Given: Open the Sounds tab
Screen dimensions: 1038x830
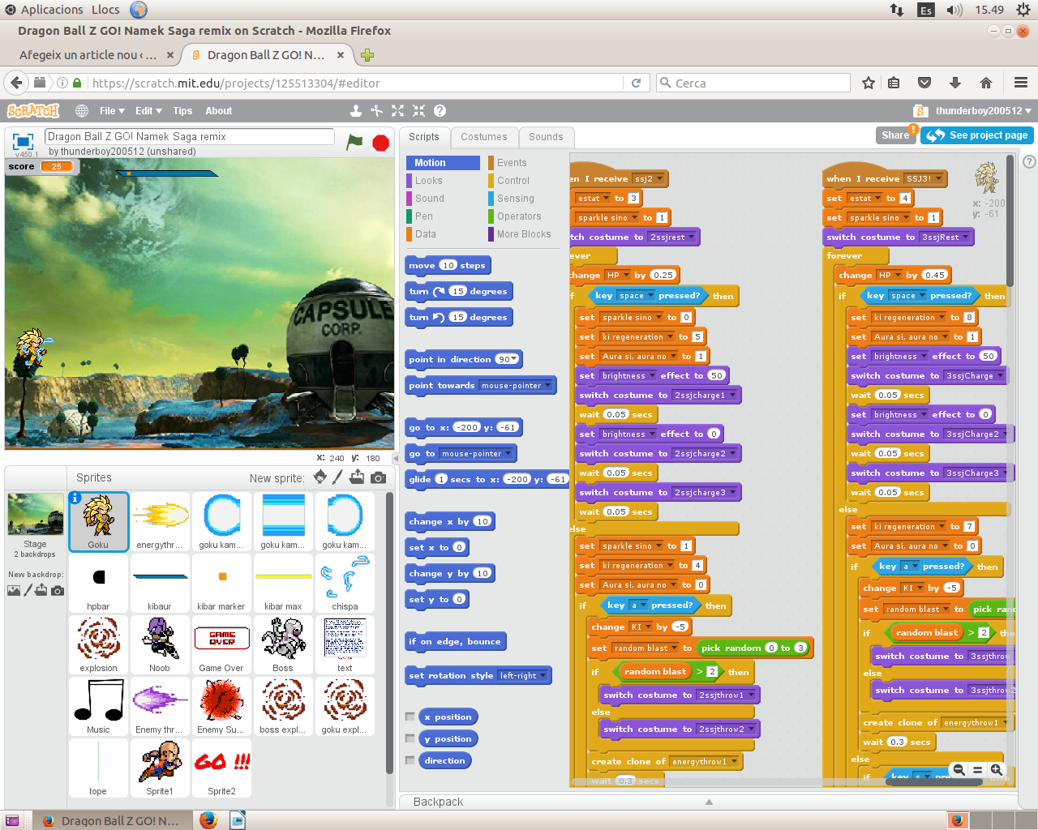Looking at the screenshot, I should tap(546, 137).
